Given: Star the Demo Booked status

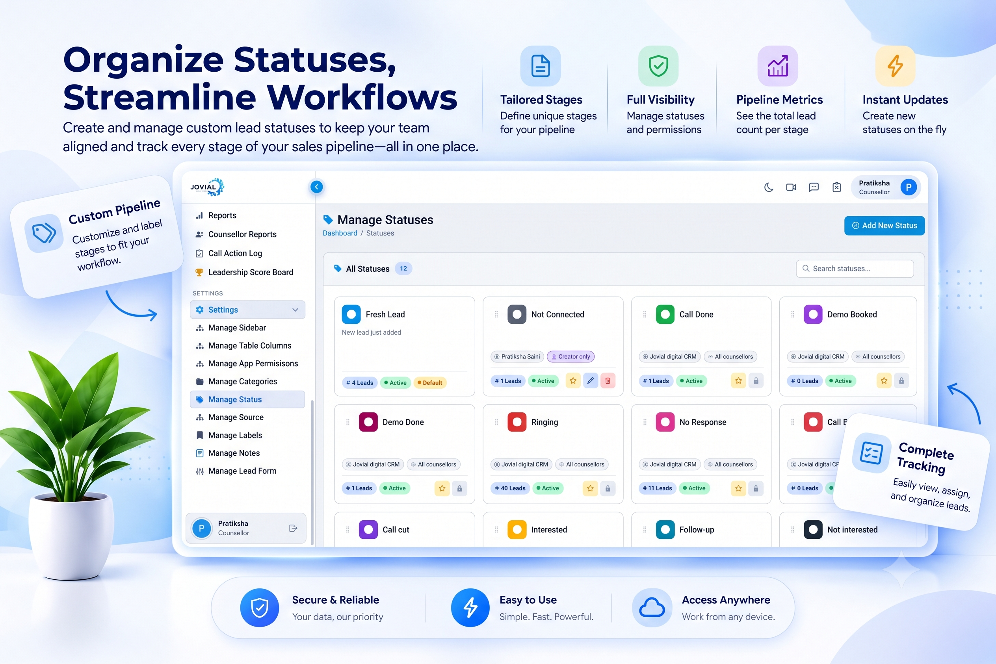Looking at the screenshot, I should pyautogui.click(x=884, y=381).
